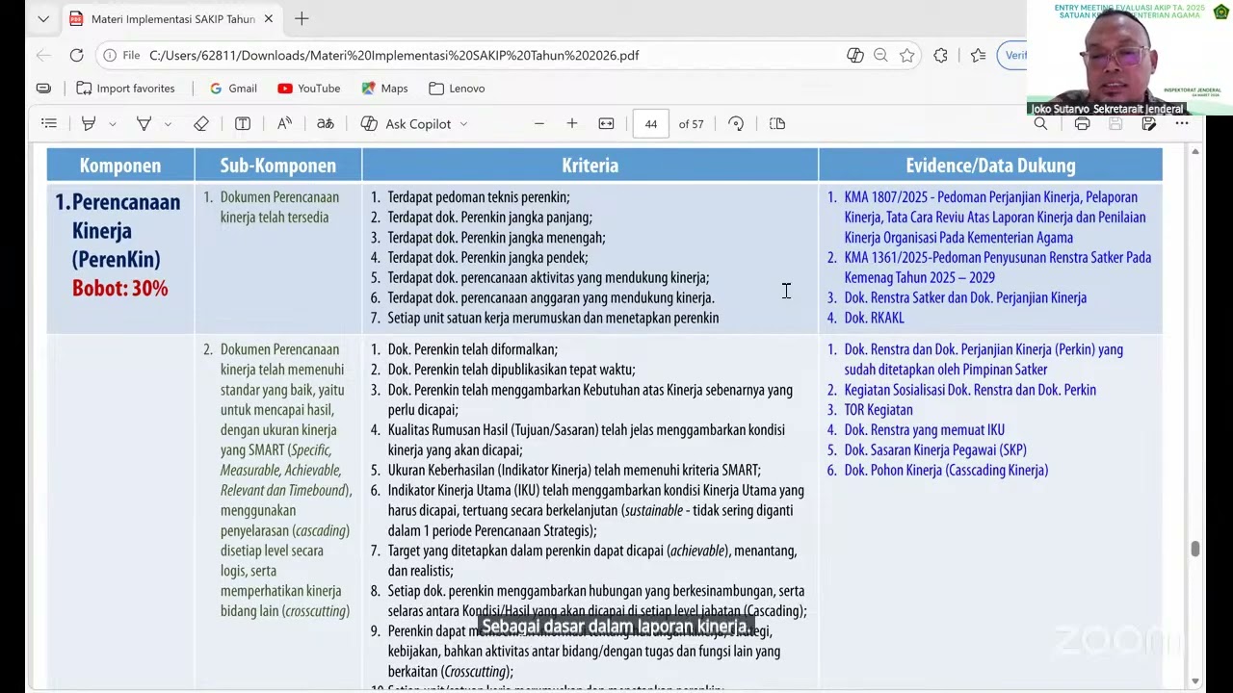The height and width of the screenshot is (693, 1233).
Task: Click the Kriteria column header
Action: tap(590, 166)
